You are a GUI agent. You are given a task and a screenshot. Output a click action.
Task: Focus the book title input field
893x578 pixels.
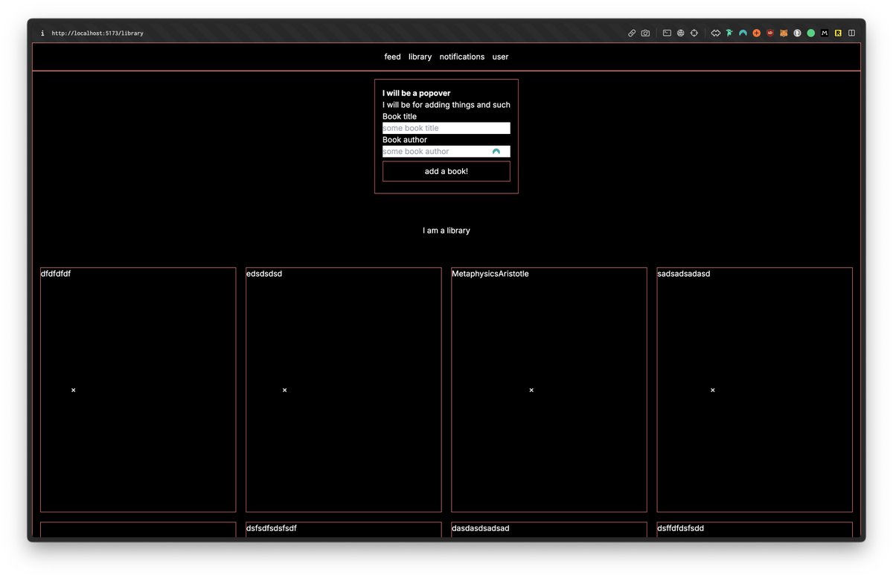446,128
